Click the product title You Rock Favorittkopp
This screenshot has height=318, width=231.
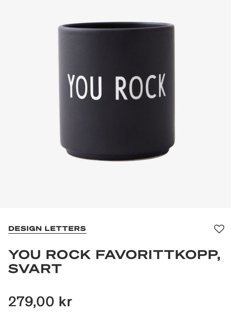[114, 262]
